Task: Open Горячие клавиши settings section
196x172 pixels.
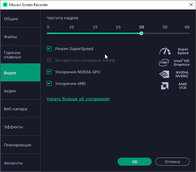Action: point(20,55)
